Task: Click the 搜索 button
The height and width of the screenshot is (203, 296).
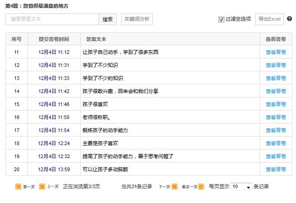Action: (108, 19)
